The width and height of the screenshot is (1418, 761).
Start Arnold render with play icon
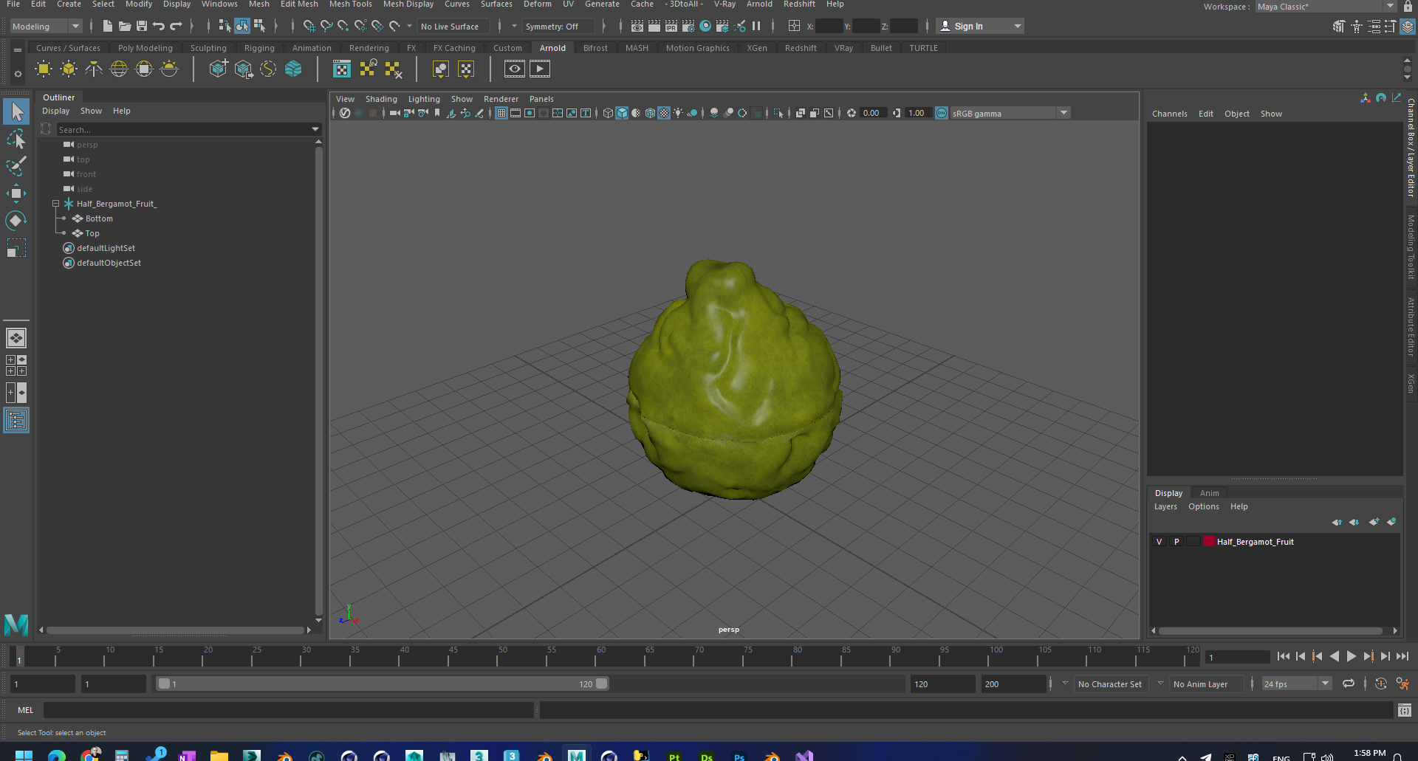point(540,69)
